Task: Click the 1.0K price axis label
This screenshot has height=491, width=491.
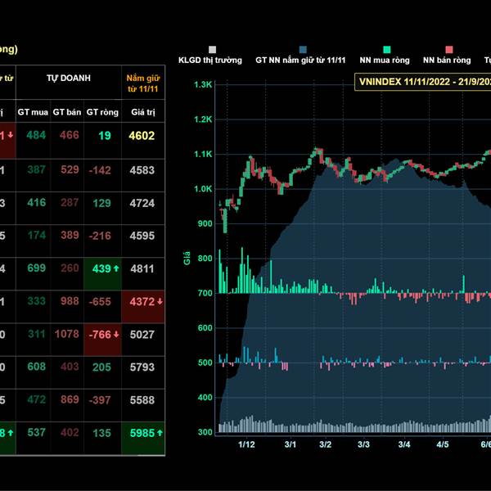Action: pyautogui.click(x=203, y=189)
